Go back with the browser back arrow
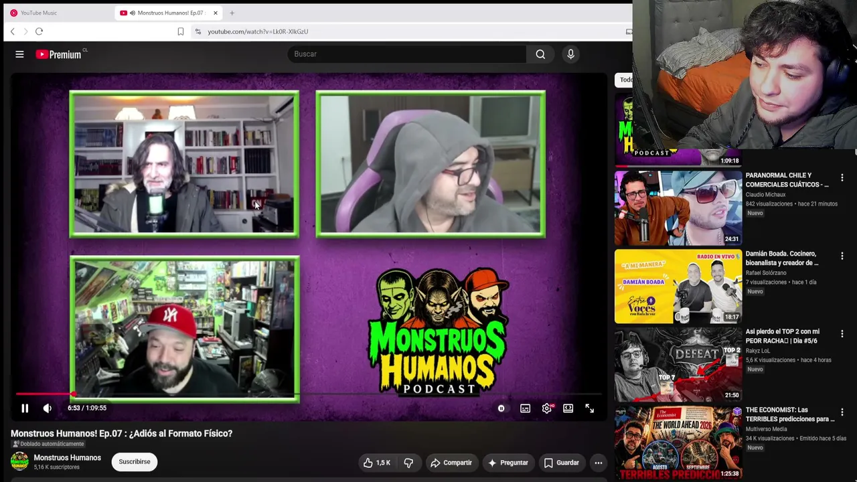The height and width of the screenshot is (482, 857). pos(12,31)
